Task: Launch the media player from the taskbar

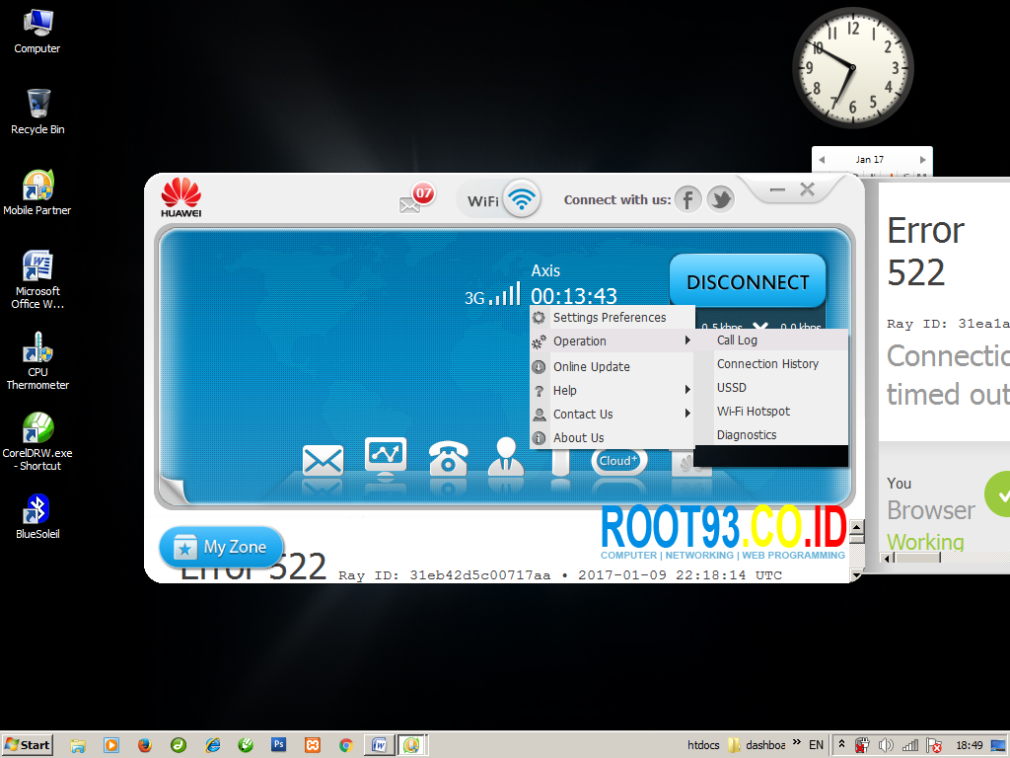Action: [111, 746]
